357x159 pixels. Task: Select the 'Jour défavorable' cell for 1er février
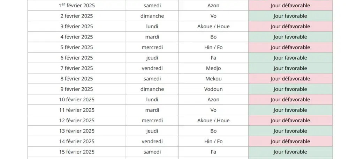pyautogui.click(x=290, y=6)
